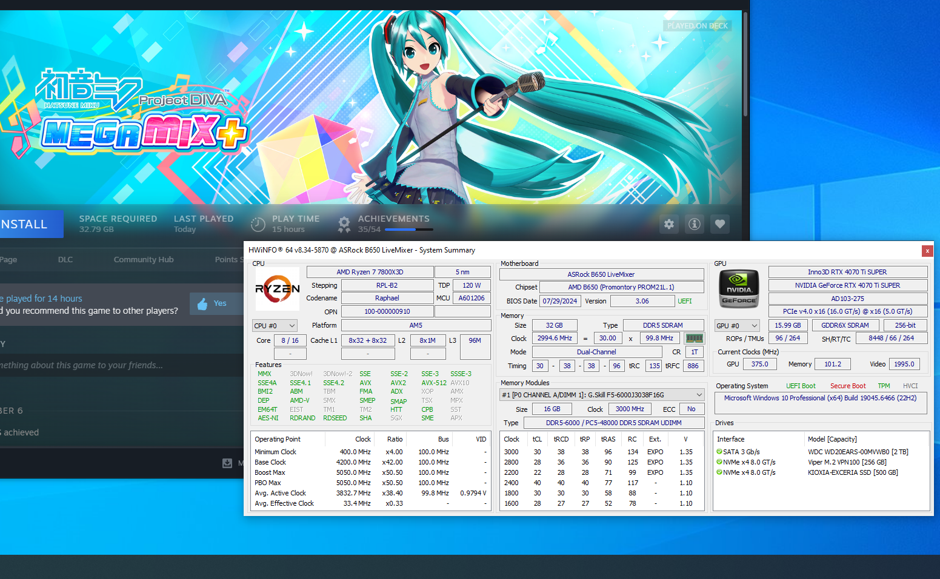The width and height of the screenshot is (940, 579).
Task: Click the blue INSTALL button
Action: click(32, 224)
